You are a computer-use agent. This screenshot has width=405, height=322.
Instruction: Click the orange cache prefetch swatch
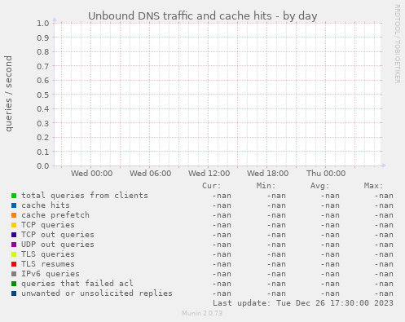coord(14,215)
